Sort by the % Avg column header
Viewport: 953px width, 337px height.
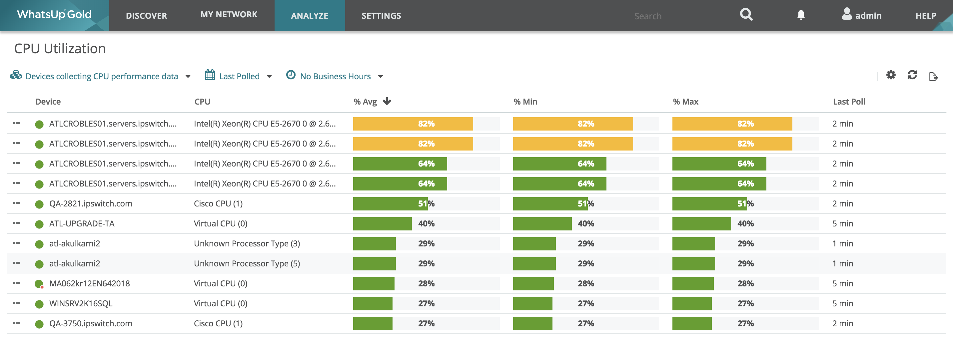[x=366, y=102]
